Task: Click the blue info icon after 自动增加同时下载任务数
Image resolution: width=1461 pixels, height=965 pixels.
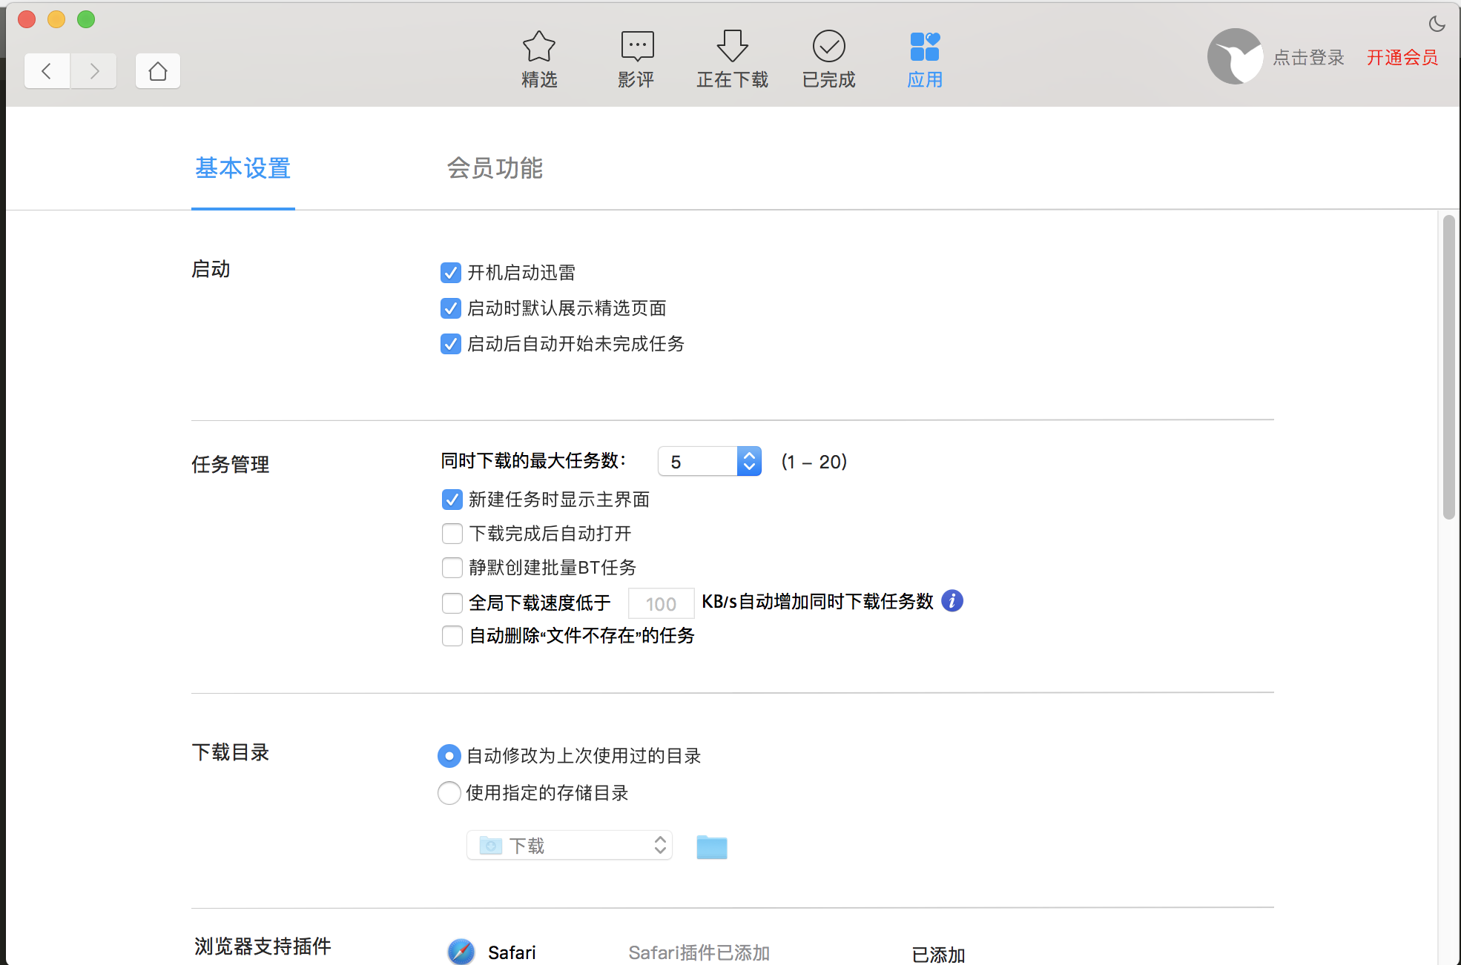Action: [x=952, y=601]
